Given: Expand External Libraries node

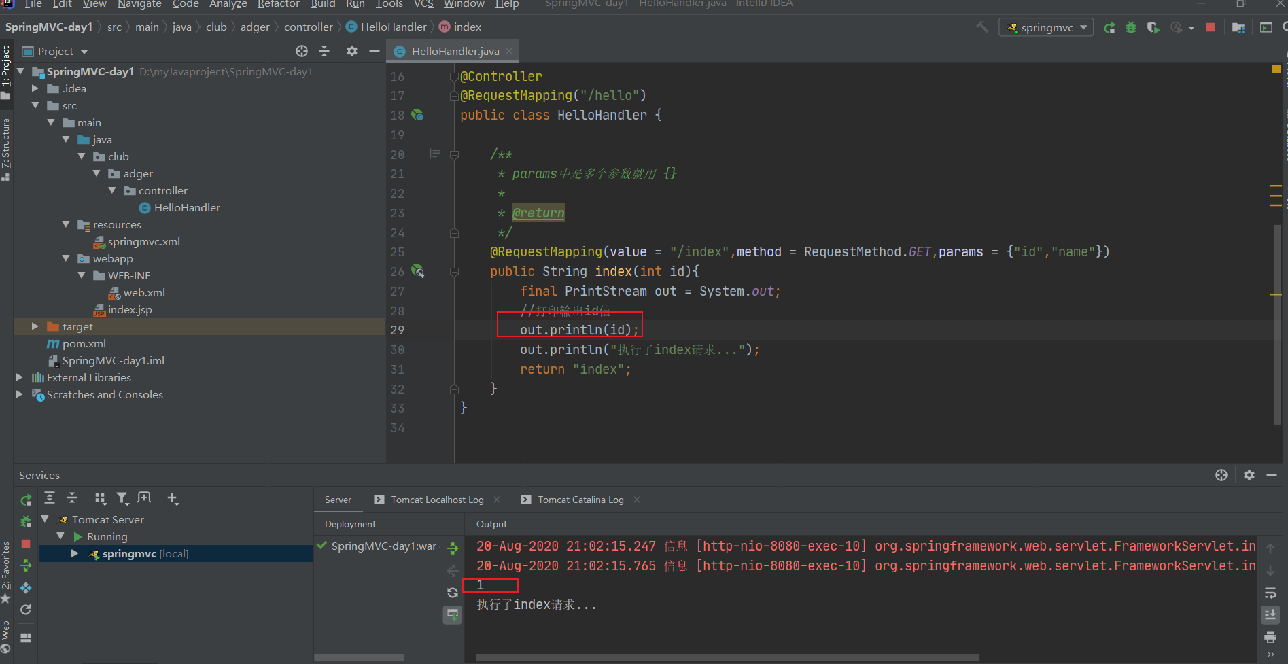Looking at the screenshot, I should [20, 377].
